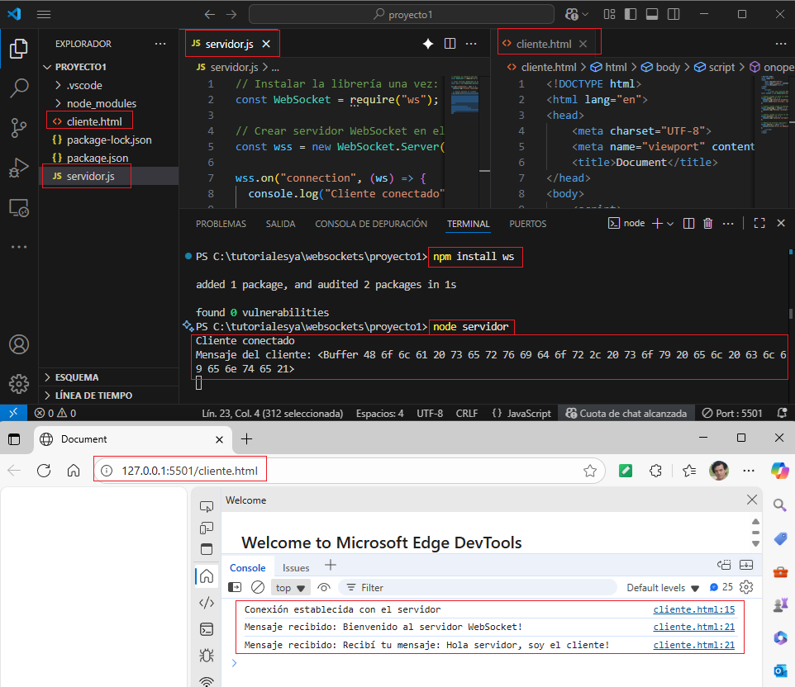This screenshot has height=687, width=795.
Task: Create a live expression with the eye icon
Action: 322,587
